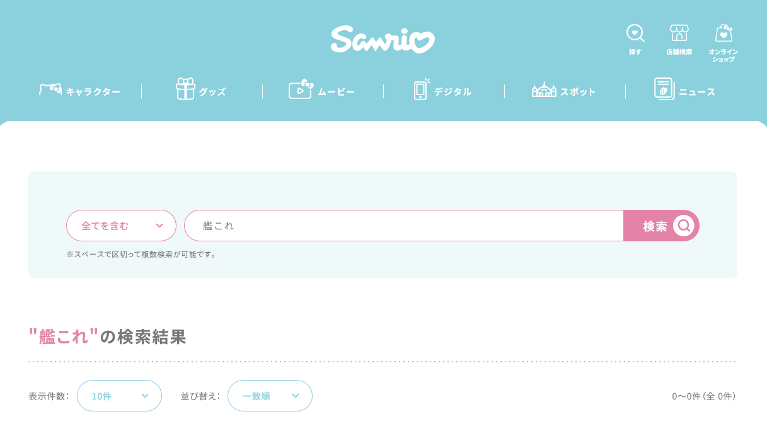Click the Hello Kitty bow キャラクター icon
This screenshot has height=431, width=767.
50,89
